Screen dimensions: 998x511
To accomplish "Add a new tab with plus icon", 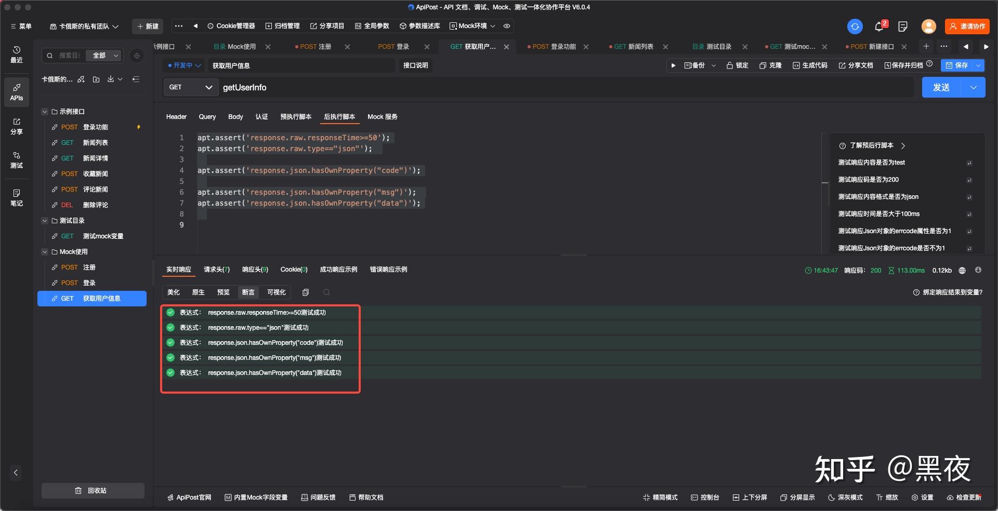I will [x=926, y=46].
